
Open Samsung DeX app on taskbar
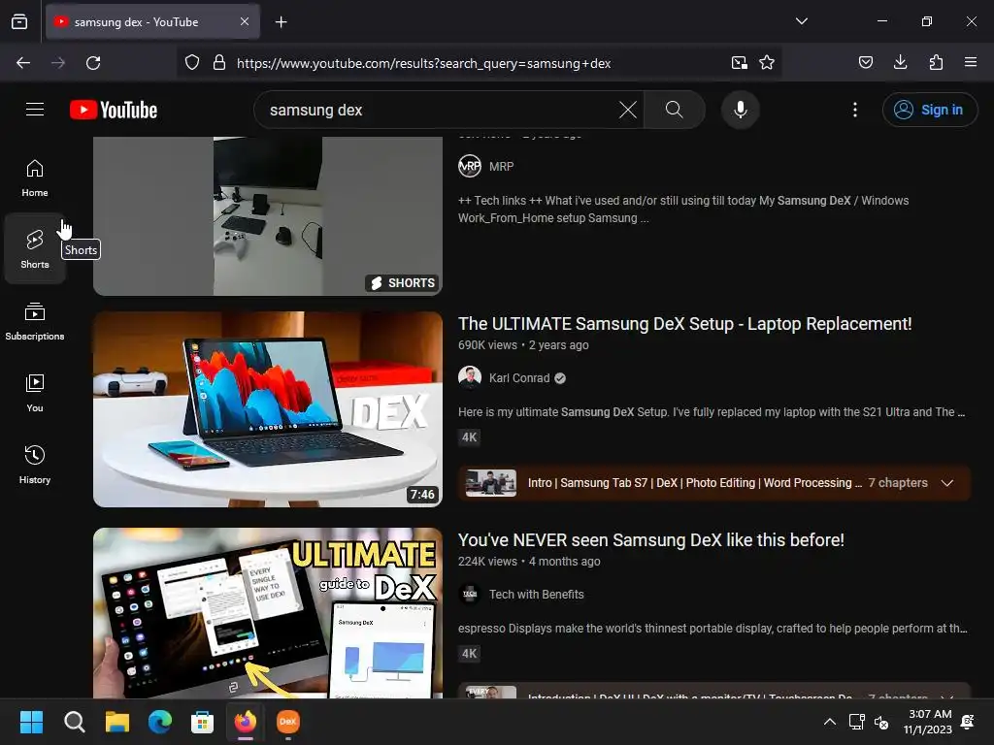click(287, 722)
